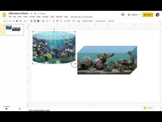
Task: Open the last edit history link
Action: coord(81,17)
